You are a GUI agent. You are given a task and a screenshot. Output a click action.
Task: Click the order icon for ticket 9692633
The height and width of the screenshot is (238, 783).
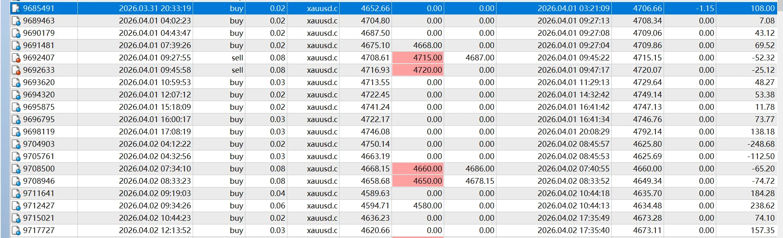click(16, 70)
